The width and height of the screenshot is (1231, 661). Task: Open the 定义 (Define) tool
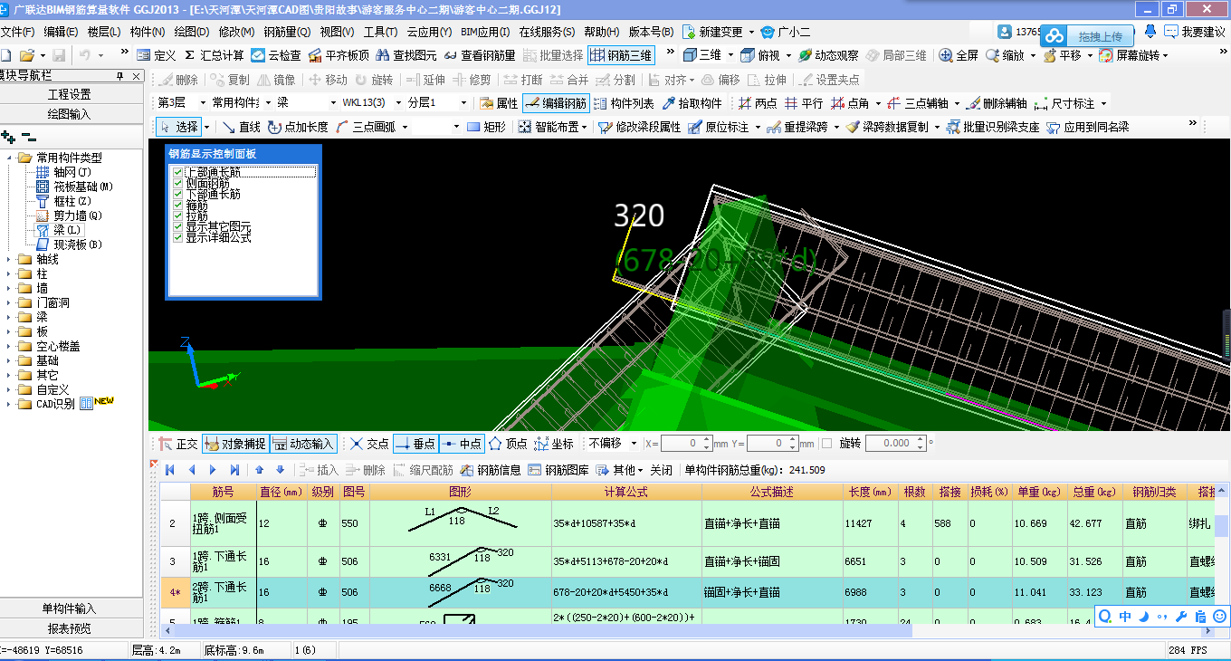157,55
